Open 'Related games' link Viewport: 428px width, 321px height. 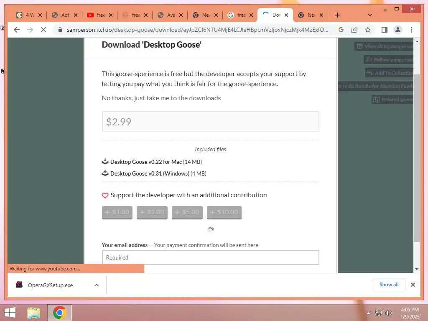pos(392,99)
